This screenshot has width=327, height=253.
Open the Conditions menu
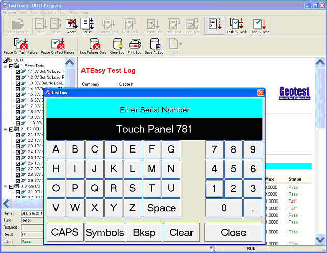click(x=48, y=12)
